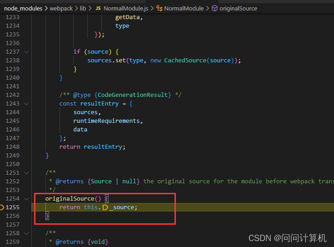Click line number 1233 in the gutter
Image resolution: width=334 pixels, height=247 pixels.
(12, 17)
